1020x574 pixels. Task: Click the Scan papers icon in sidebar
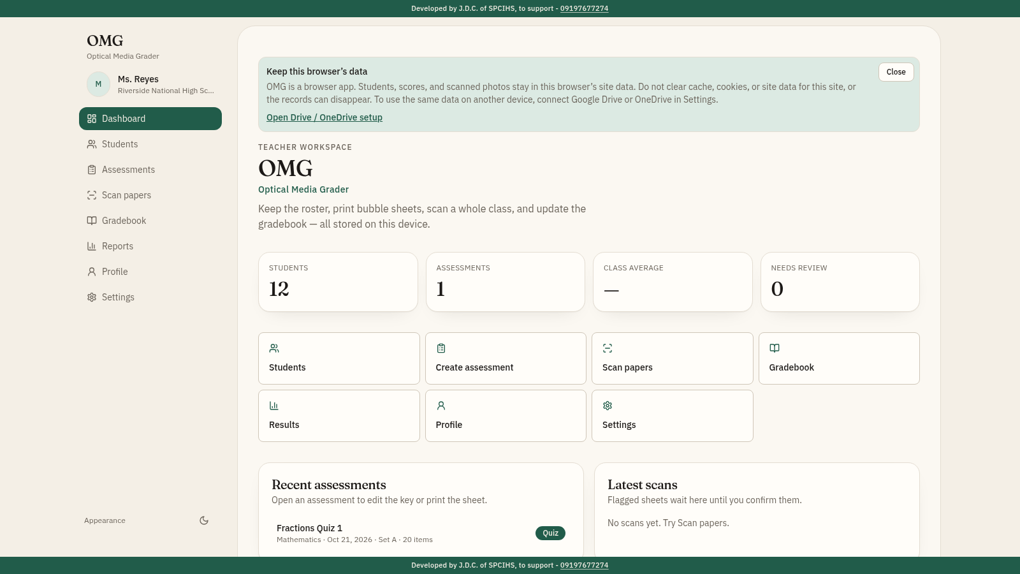point(92,195)
